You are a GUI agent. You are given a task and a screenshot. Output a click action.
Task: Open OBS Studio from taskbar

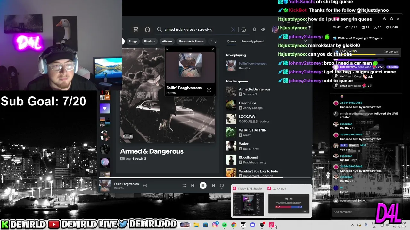(x=262, y=225)
